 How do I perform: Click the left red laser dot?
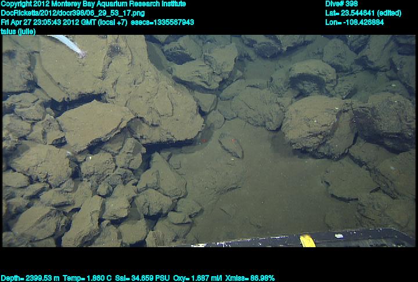click(x=203, y=140)
